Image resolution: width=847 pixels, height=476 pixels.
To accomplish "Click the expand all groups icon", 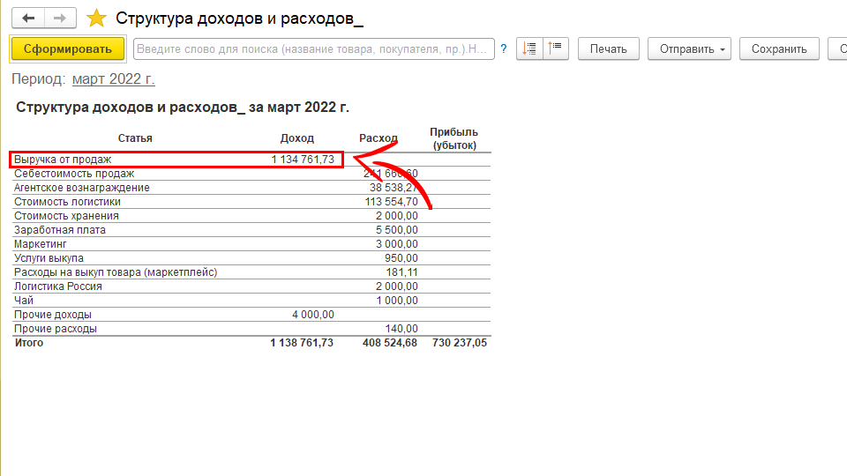I will 530,49.
